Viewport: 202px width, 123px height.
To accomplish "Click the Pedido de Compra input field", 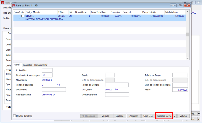I will 117,85.
